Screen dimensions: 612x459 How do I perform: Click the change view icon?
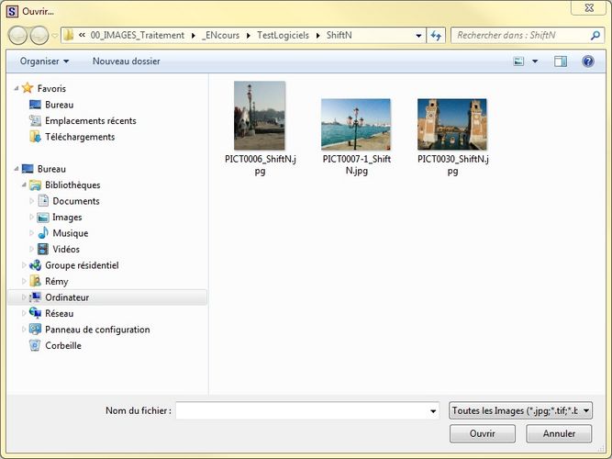coord(519,62)
